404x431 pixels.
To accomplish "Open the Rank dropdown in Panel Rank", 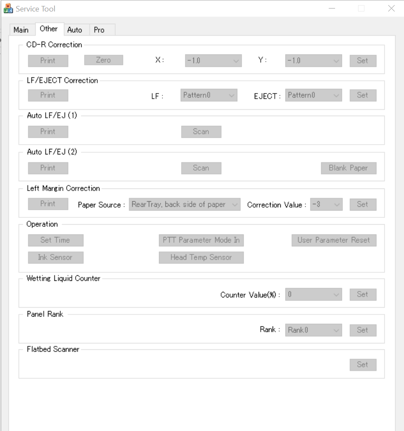I will pos(313,330).
